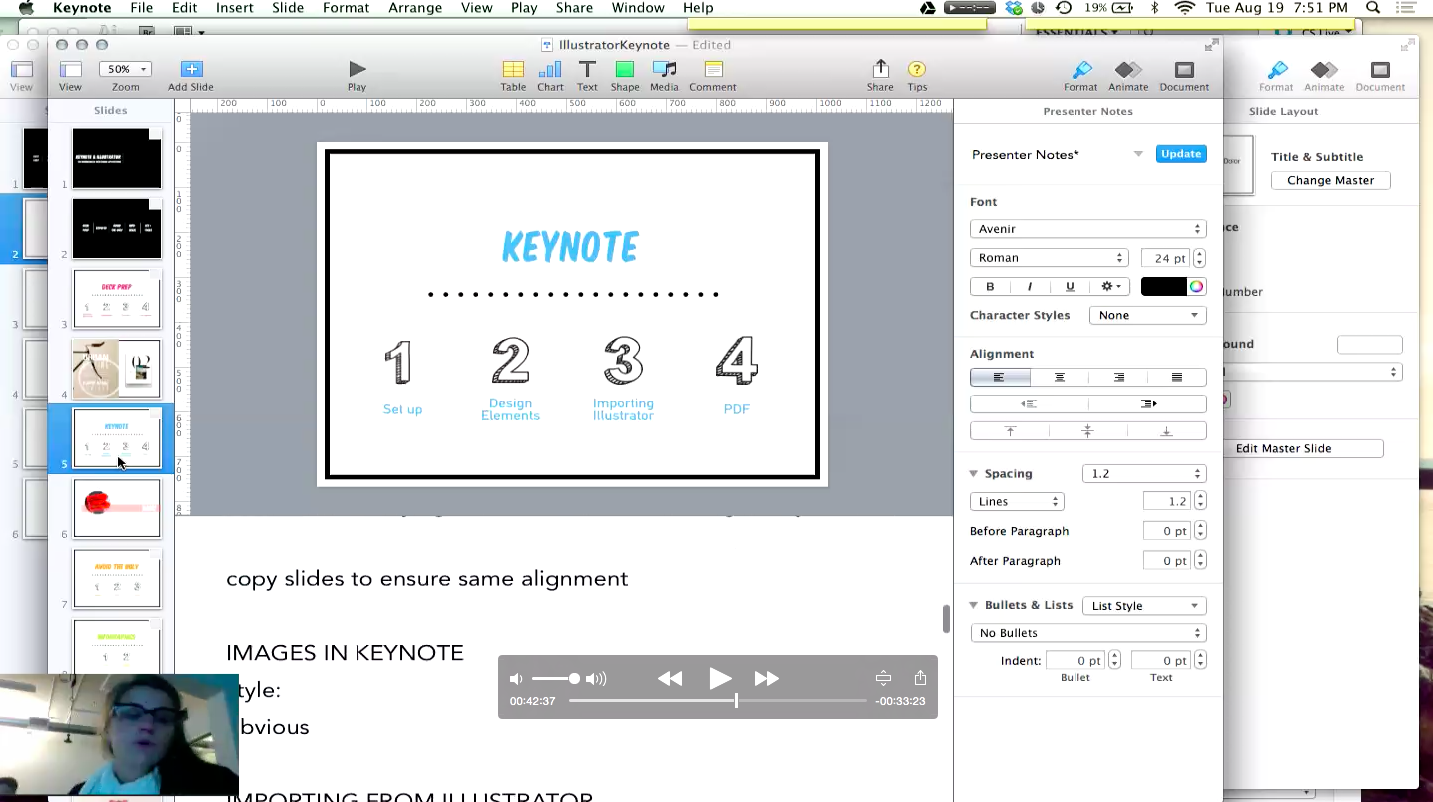Align text to top vertically
This screenshot has width=1433, height=802.
(1010, 431)
